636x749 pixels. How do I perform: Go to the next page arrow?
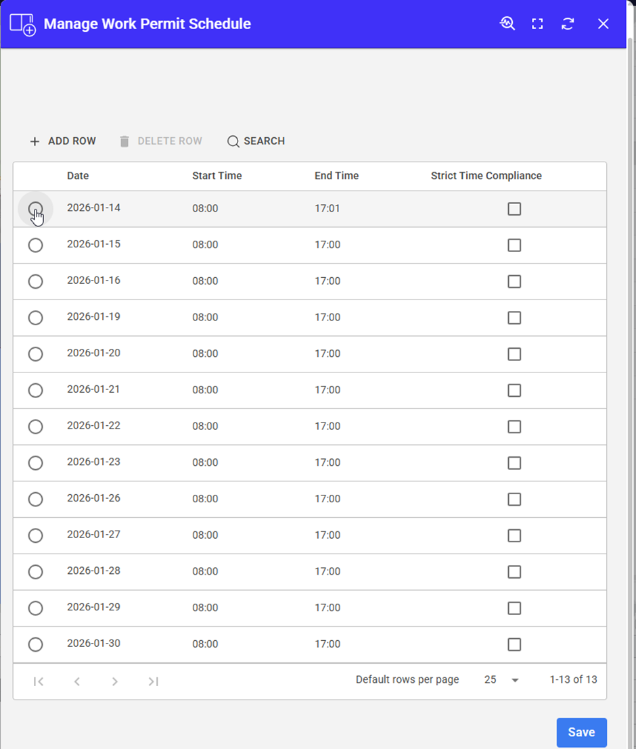(x=115, y=681)
